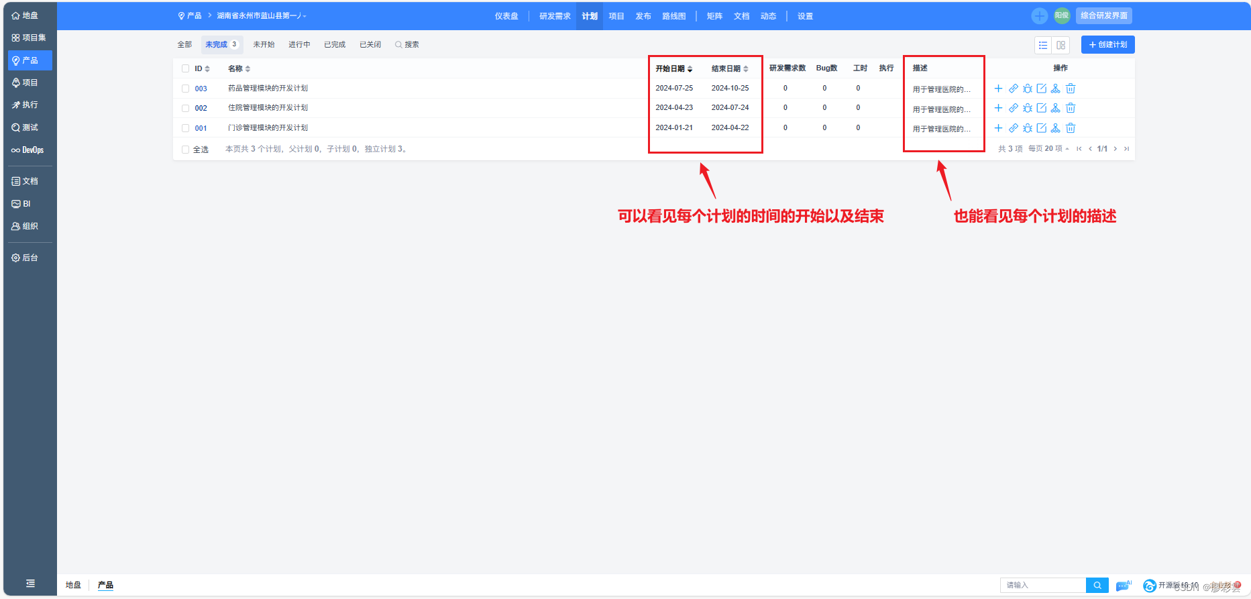This screenshot has height=599, width=1251.
Task: Tick the checkbox for plan 001
Action: coord(185,128)
